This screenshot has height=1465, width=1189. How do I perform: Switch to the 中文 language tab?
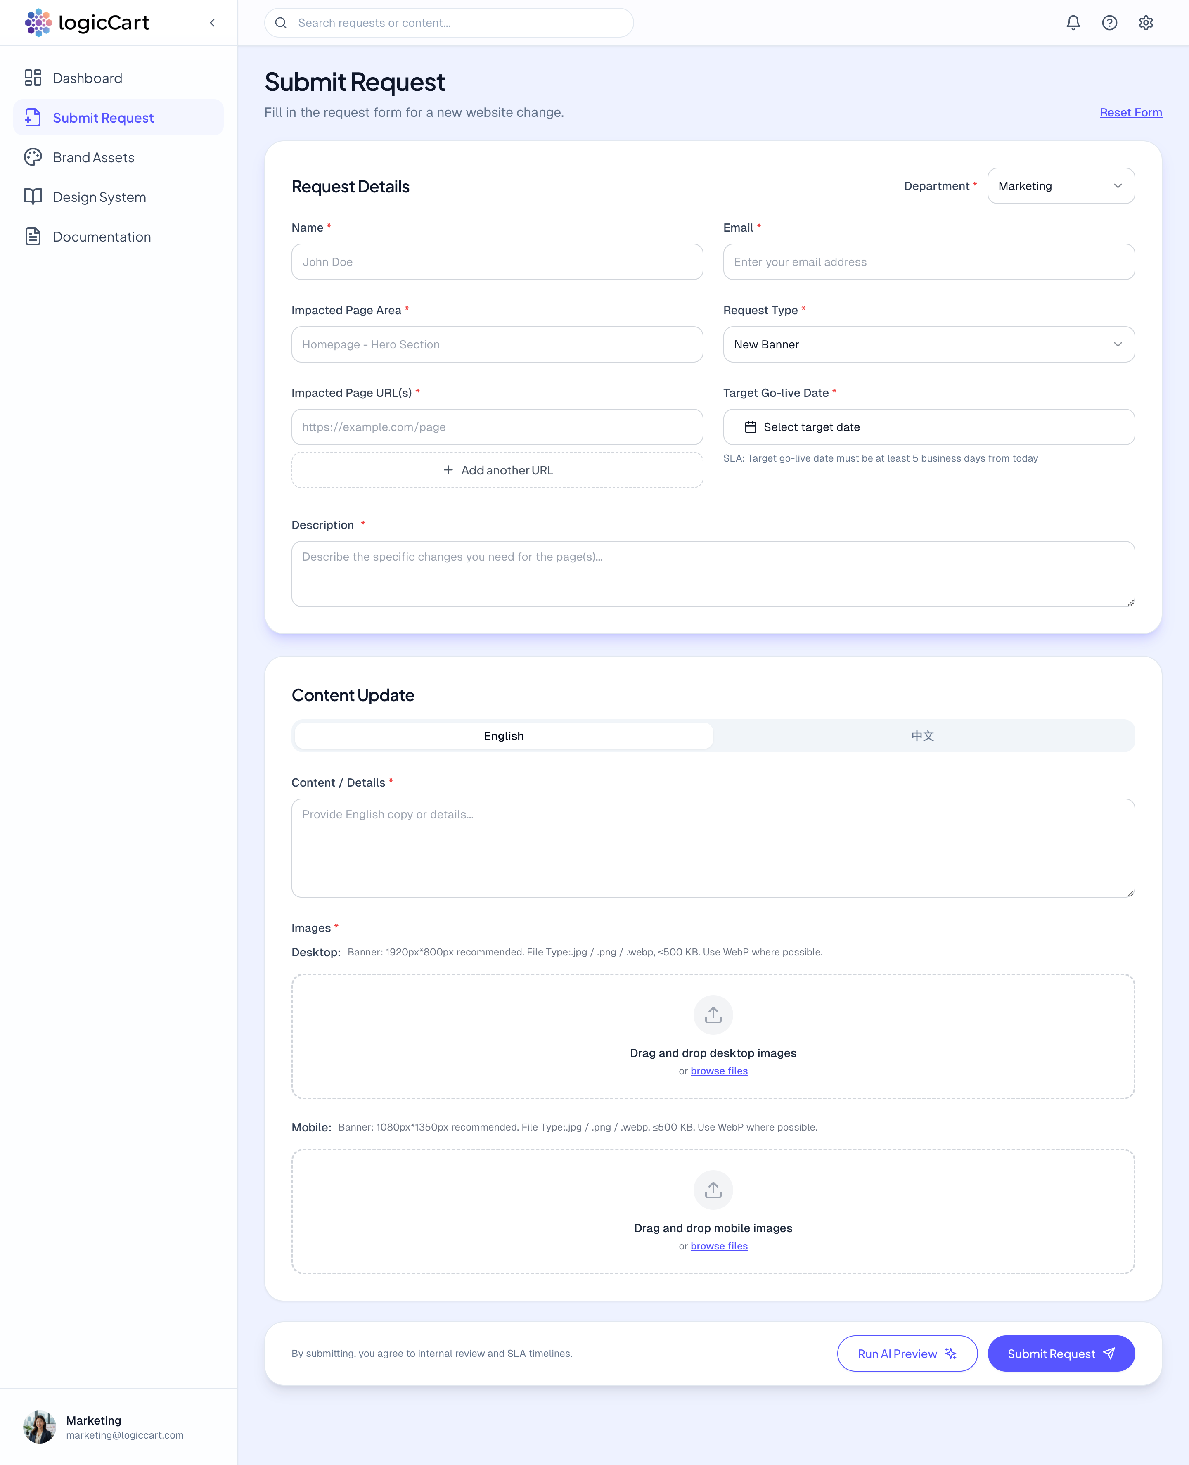point(922,735)
